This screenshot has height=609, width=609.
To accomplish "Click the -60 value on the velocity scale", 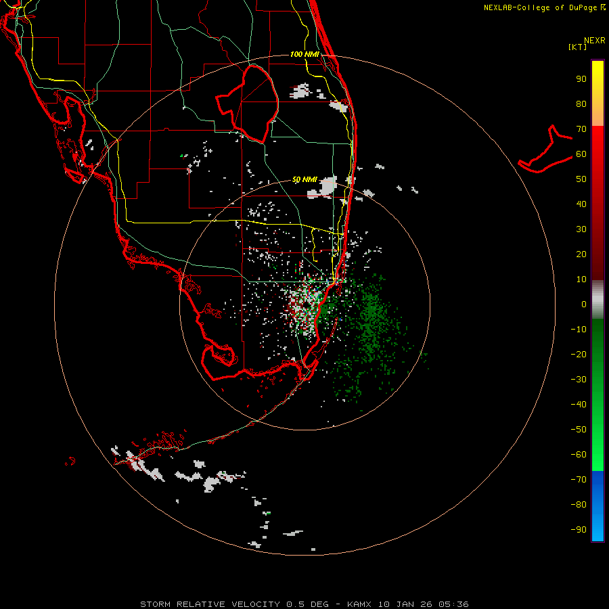I will pos(579,455).
